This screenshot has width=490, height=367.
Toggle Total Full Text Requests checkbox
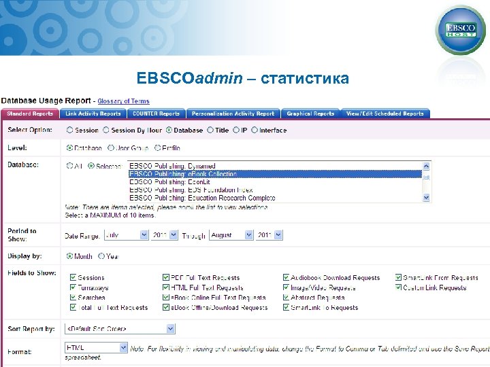pos(73,307)
